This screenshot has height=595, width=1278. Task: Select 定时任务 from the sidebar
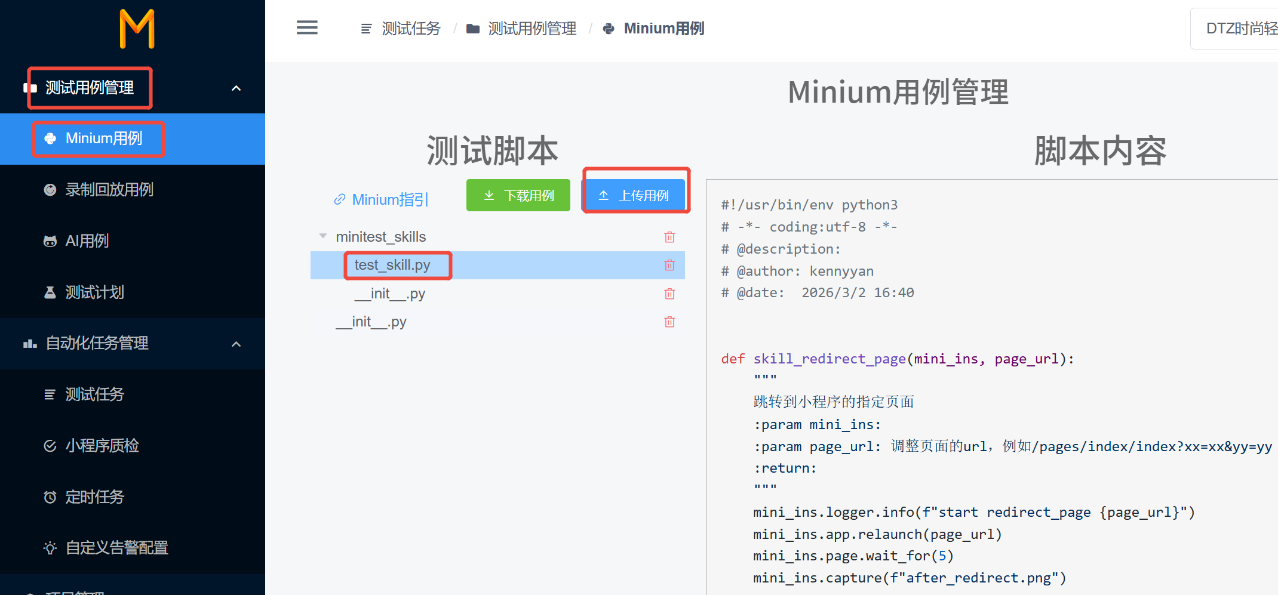133,497
